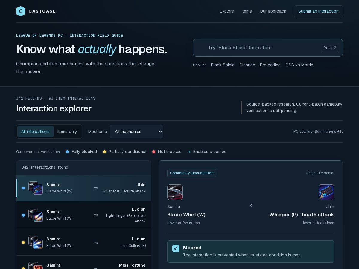The image size is (359, 269).
Task: Open the Explore nav item
Action: click(227, 11)
